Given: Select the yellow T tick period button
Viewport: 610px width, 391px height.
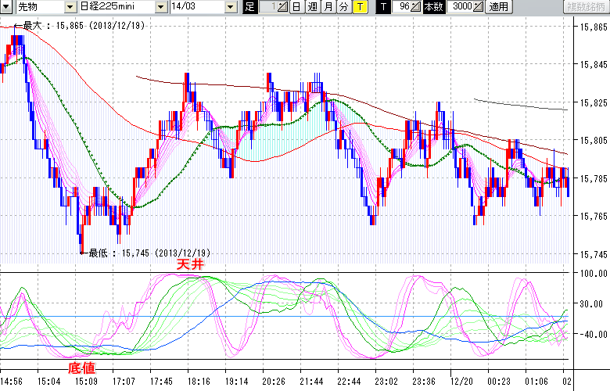Looking at the screenshot, I should point(360,7).
